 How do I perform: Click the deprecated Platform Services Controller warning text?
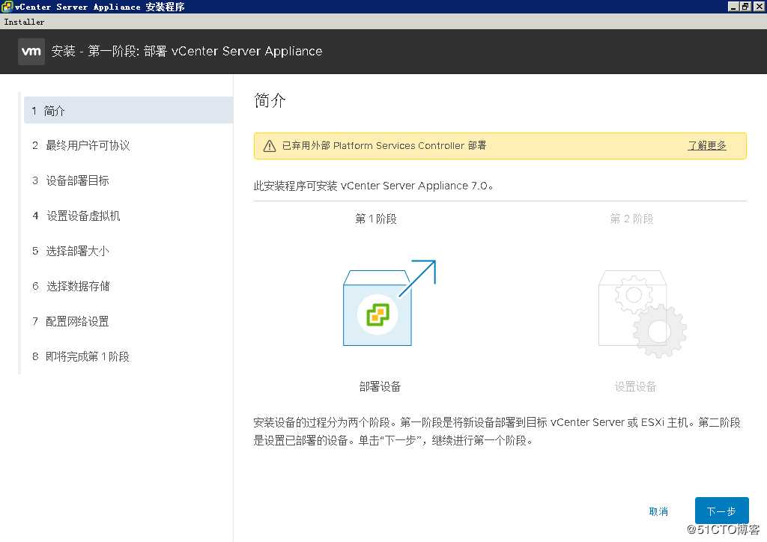coord(384,146)
